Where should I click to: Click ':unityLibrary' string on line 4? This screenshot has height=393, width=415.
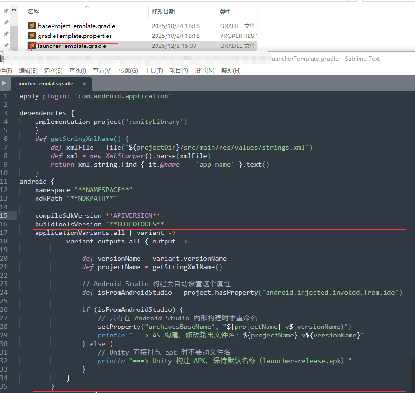coord(154,122)
